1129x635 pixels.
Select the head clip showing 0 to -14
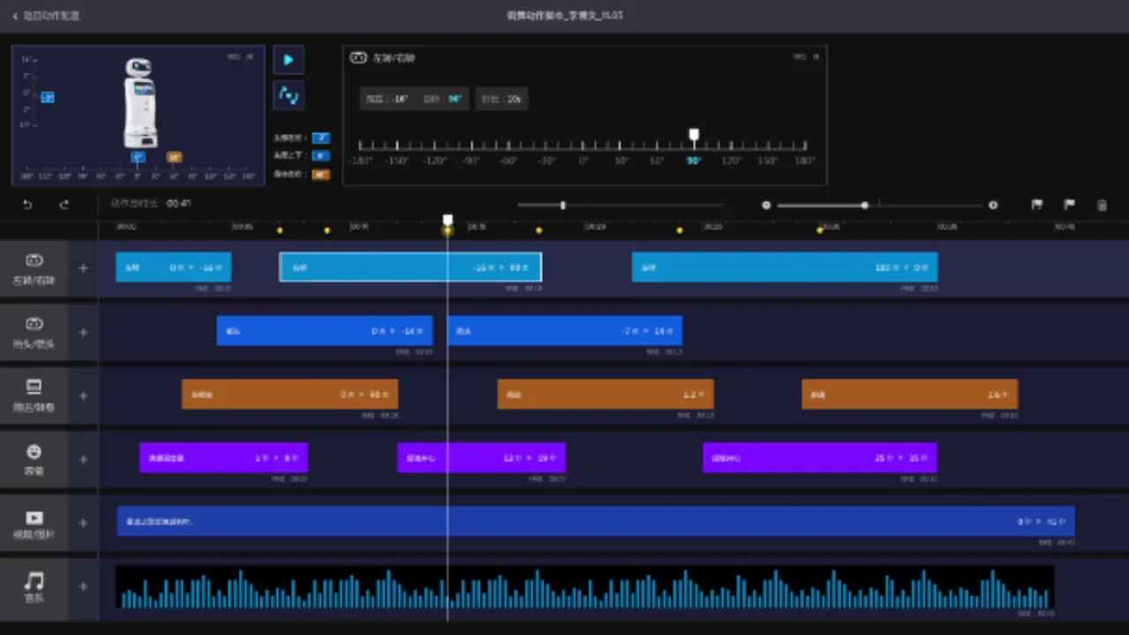(x=325, y=331)
